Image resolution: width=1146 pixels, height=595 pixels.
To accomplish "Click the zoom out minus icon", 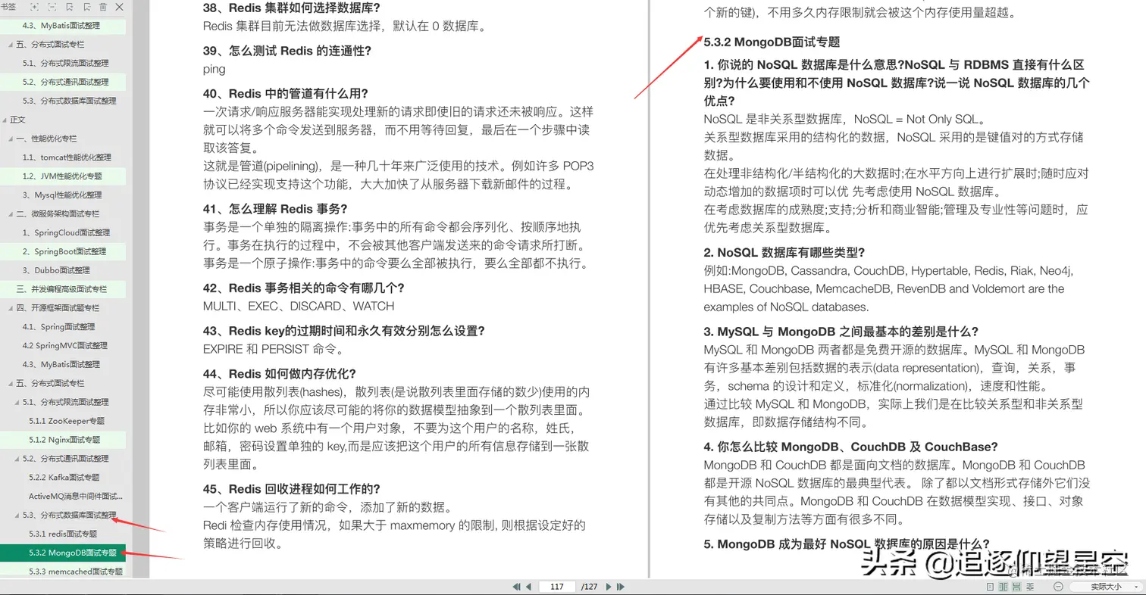I will point(1058,585).
